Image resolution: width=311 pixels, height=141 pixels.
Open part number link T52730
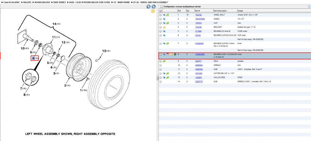click(198, 15)
